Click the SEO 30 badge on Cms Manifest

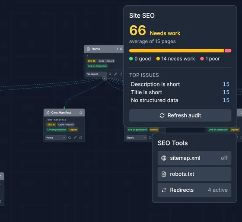tap(51, 124)
